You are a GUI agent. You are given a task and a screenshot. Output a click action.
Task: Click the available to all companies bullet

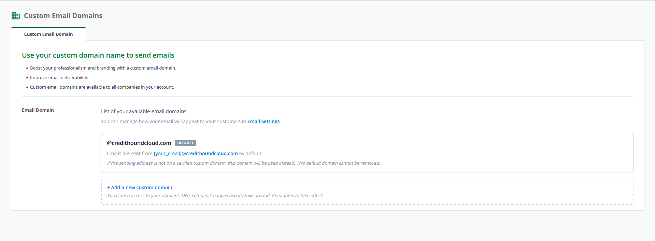(x=102, y=87)
